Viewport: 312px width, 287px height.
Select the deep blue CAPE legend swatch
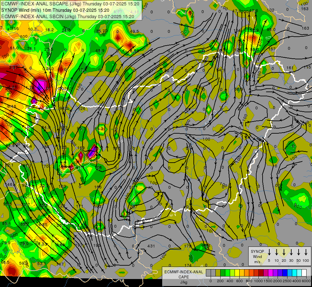tap(285, 273)
